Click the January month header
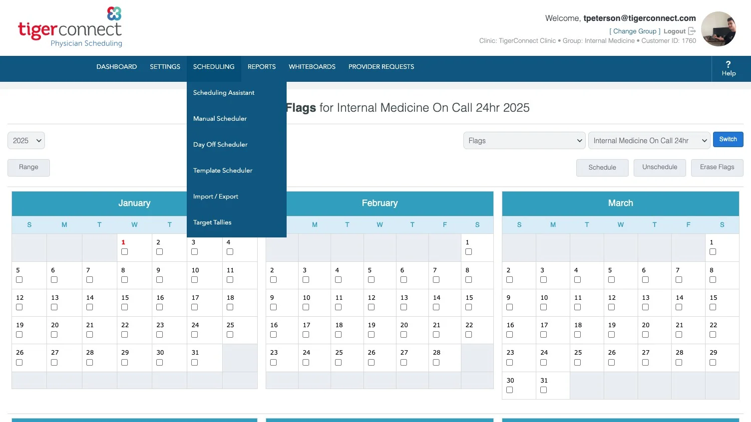 134,204
